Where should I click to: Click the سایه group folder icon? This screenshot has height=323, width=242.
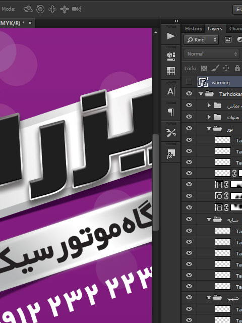tap(217, 220)
